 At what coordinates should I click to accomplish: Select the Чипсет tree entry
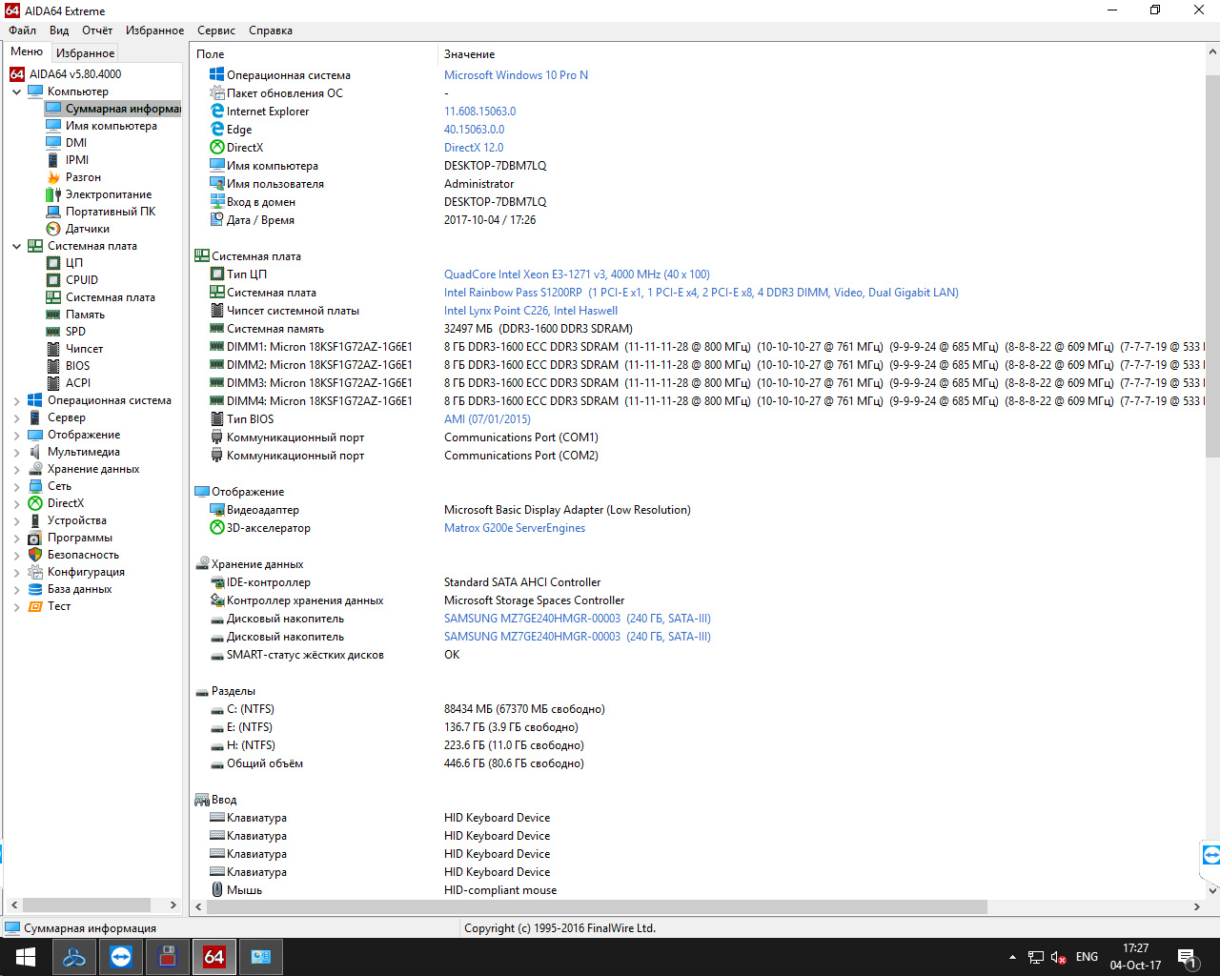84,349
